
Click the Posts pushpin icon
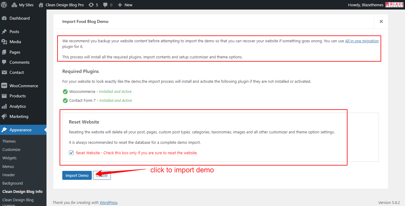click(x=4, y=32)
